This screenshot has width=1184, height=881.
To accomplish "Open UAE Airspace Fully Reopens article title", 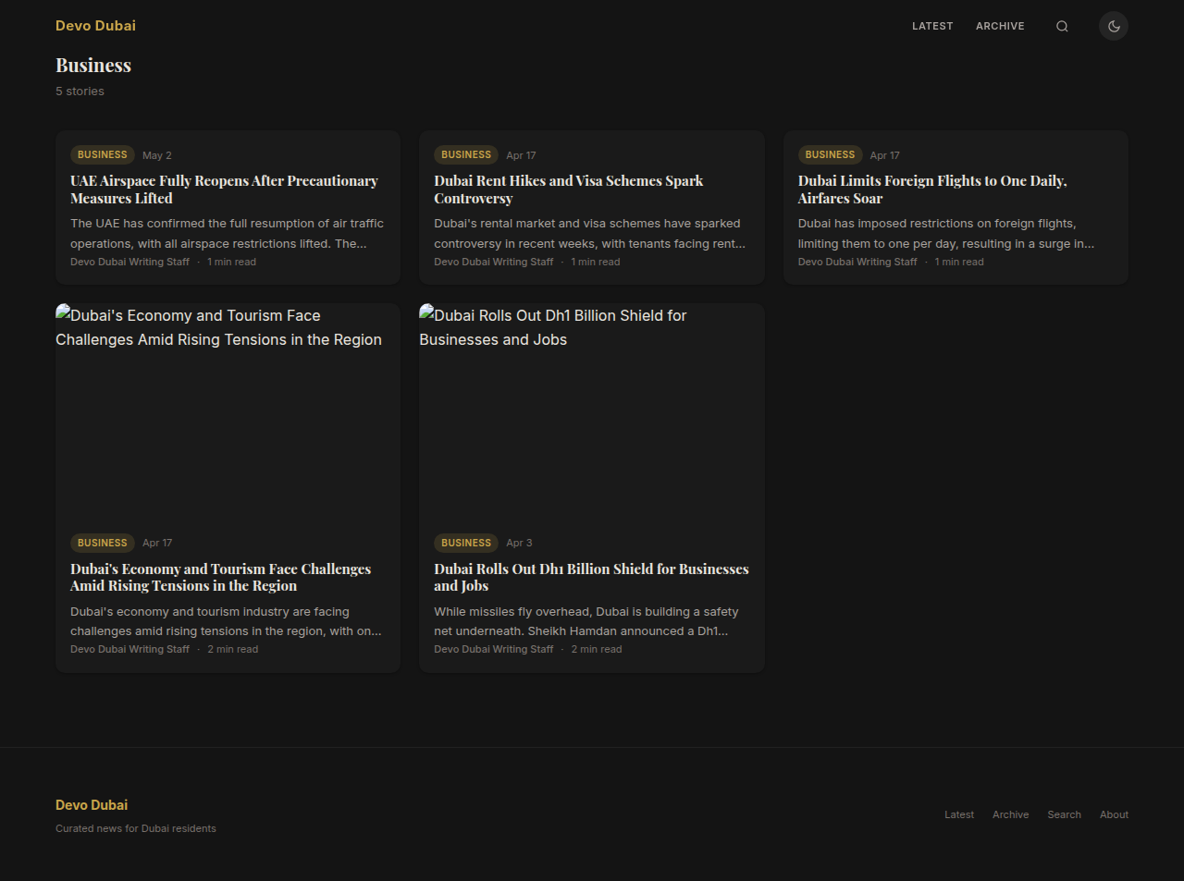I will 225,190.
